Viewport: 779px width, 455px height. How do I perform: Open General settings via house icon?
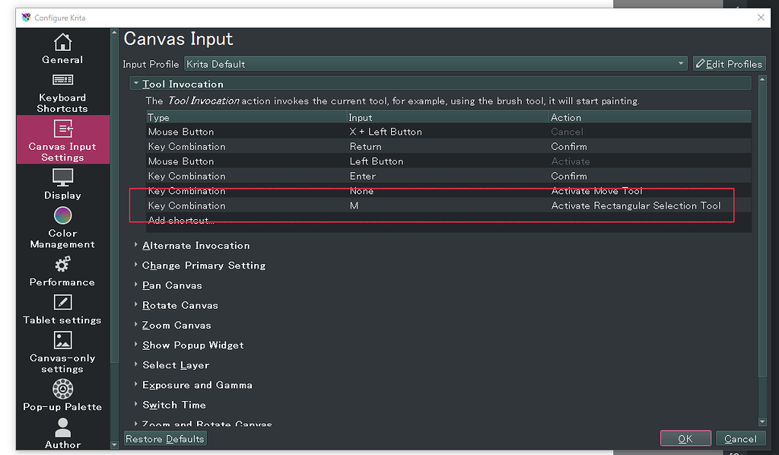[x=62, y=42]
